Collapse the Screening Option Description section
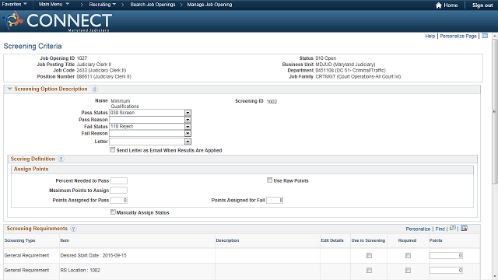498x280 pixels. click(9, 89)
